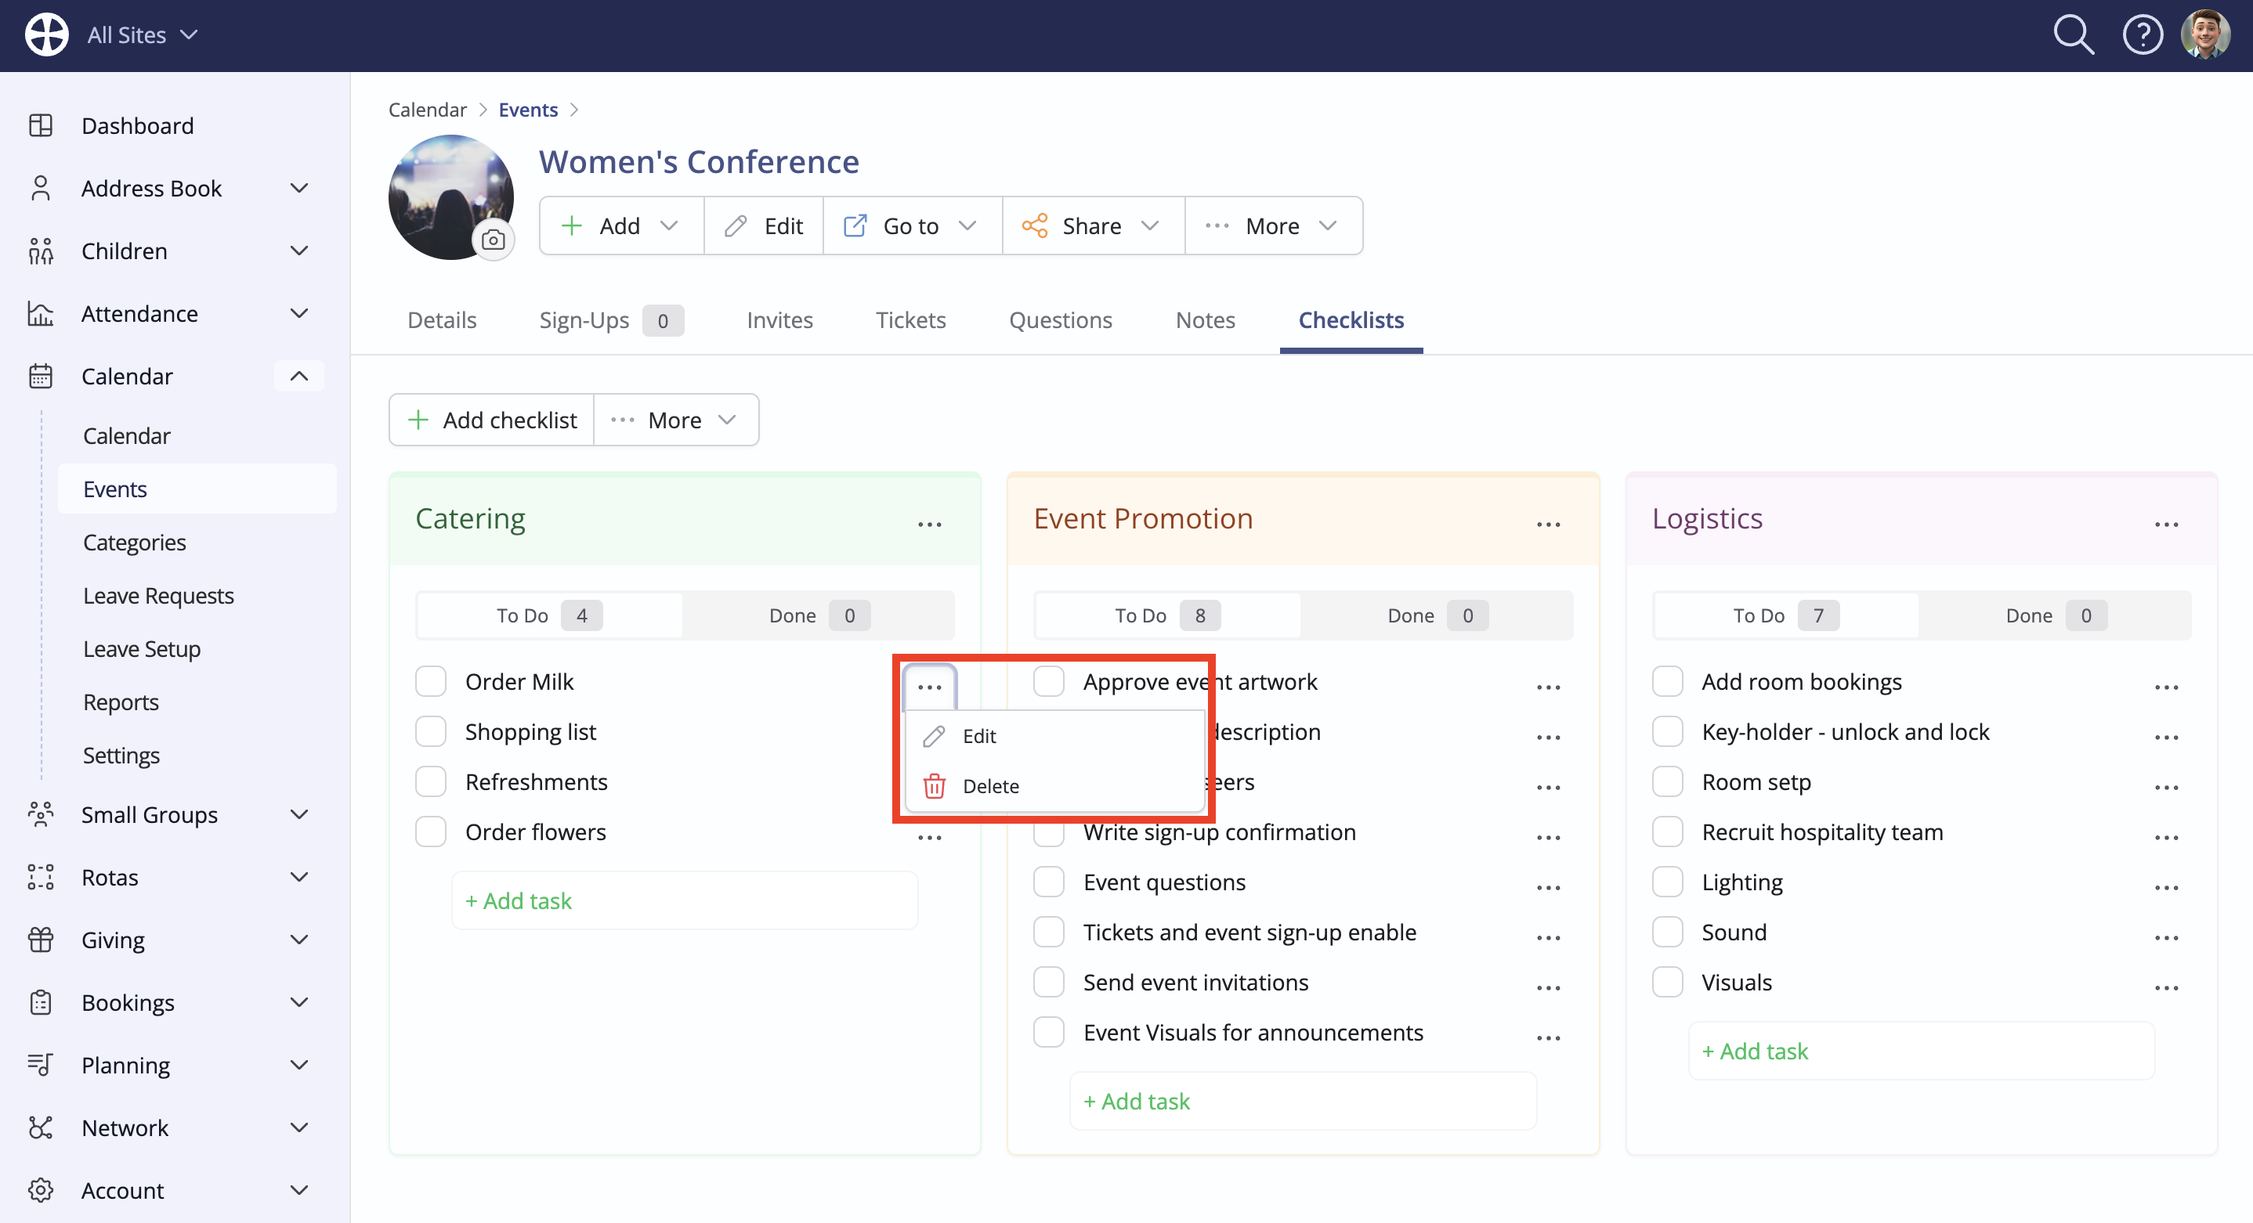Expand the Small Groups sidebar section

point(299,815)
